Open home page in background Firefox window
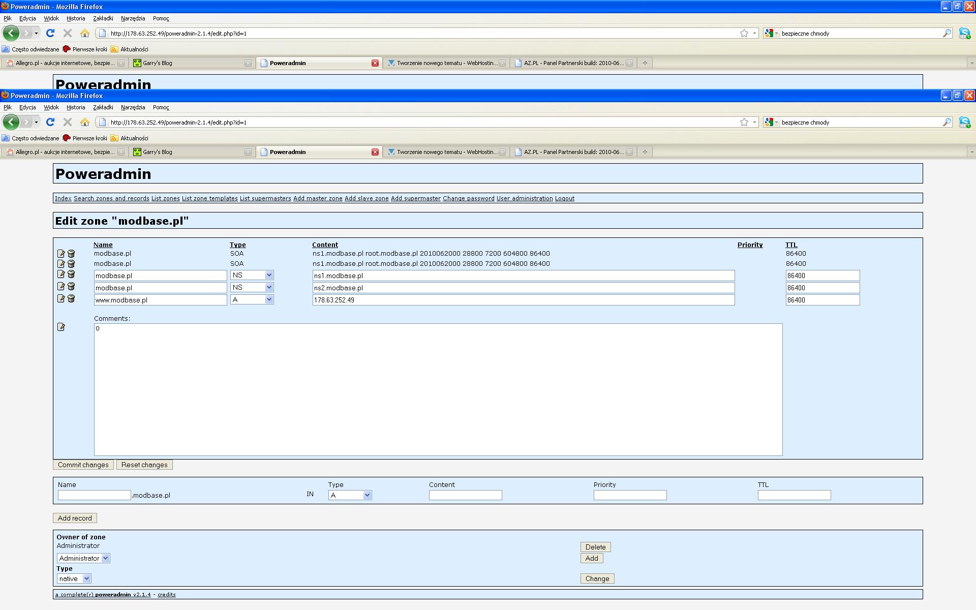Viewport: 976px width, 610px height. [x=85, y=33]
